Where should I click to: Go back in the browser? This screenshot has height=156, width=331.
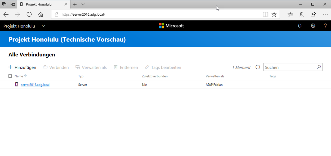(x=6, y=14)
